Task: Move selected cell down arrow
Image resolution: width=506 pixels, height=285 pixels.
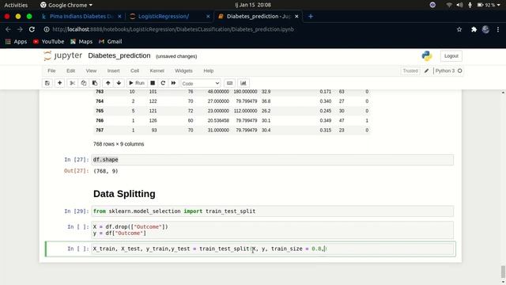Action: pos(119,83)
